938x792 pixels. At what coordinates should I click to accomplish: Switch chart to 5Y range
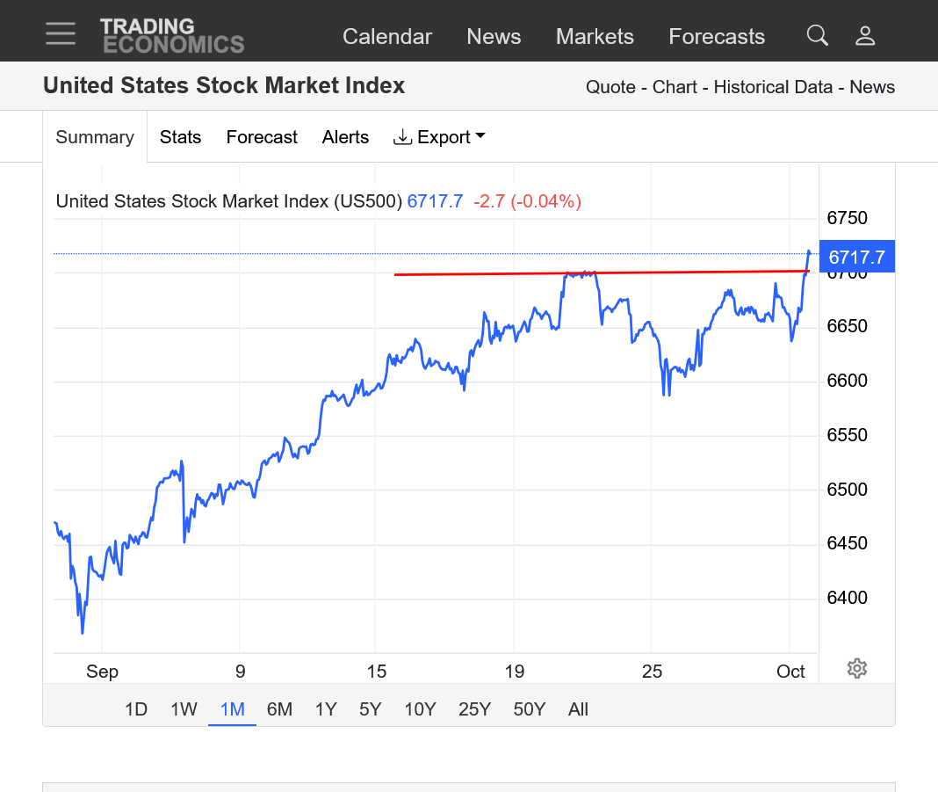pos(371,709)
